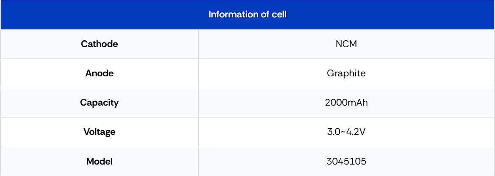Select the Model row label
The width and height of the screenshot is (495, 176).
pyautogui.click(x=100, y=162)
